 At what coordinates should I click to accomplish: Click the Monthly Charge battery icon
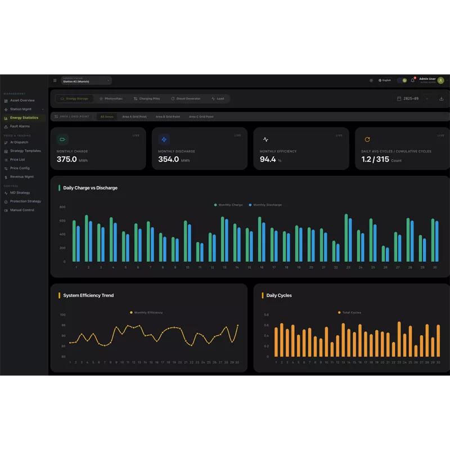[x=62, y=138]
